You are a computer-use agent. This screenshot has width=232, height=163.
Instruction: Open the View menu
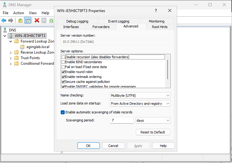pos(33,13)
